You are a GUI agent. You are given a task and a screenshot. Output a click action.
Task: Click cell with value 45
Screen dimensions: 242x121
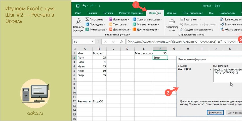point(99,67)
